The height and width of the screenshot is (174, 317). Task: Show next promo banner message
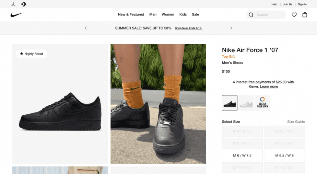click(x=231, y=28)
